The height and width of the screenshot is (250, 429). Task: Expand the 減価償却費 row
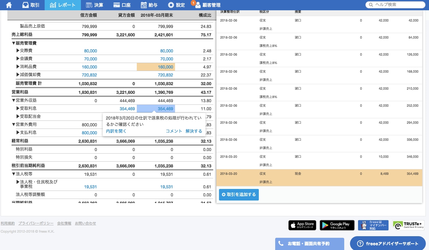point(18,75)
